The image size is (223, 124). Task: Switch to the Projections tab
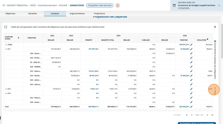[100, 14]
